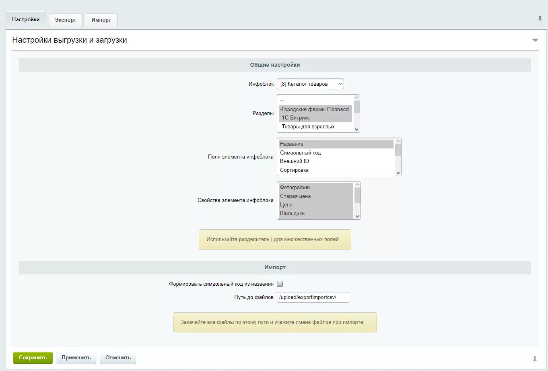Pick Городские фермы Fibonacci section
The height and width of the screenshot is (371, 548).
pos(315,109)
